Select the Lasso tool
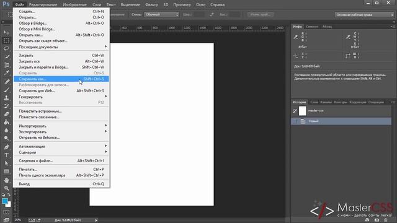Image resolution: width=397 pixels, height=223 pixels. click(6, 48)
